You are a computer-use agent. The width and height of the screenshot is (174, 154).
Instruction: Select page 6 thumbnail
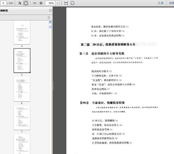(22, 89)
